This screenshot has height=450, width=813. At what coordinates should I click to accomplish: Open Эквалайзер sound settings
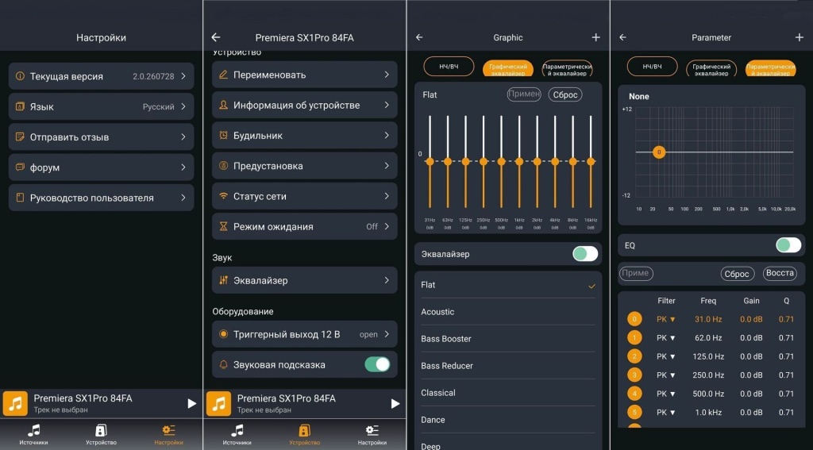(x=304, y=280)
